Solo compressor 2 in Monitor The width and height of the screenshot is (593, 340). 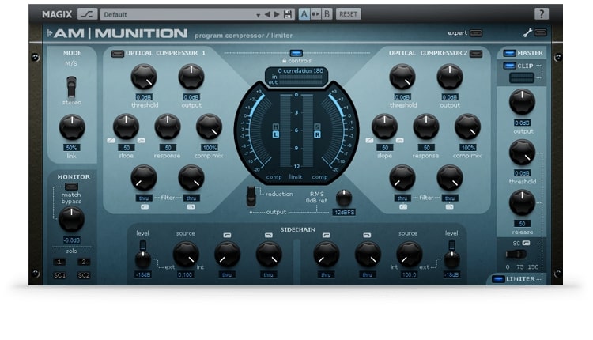click(x=84, y=262)
